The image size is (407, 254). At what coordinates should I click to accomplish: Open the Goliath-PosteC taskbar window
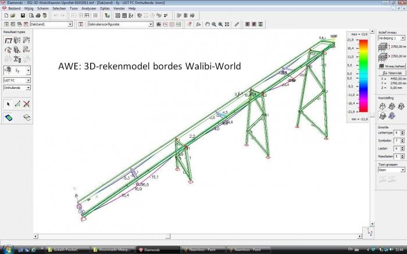coord(68,250)
